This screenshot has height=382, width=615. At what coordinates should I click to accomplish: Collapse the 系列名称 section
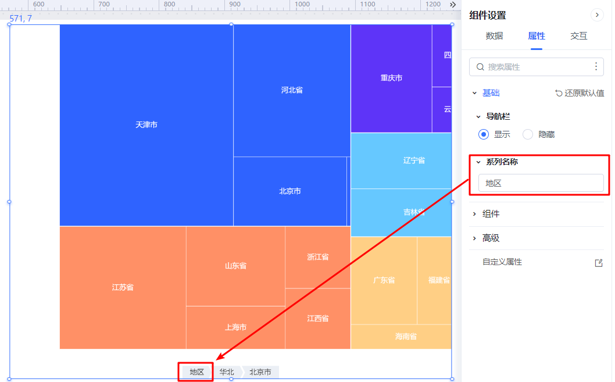478,162
